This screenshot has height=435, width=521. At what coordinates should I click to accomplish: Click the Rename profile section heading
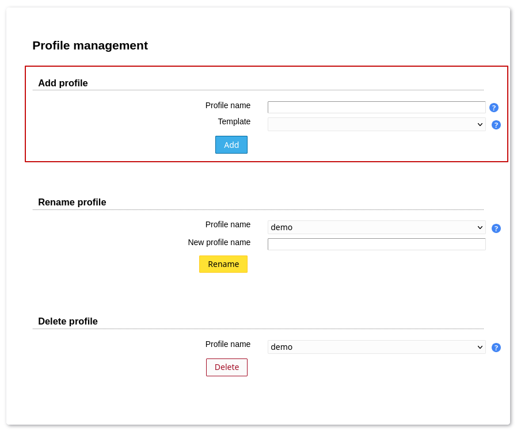[x=72, y=203]
